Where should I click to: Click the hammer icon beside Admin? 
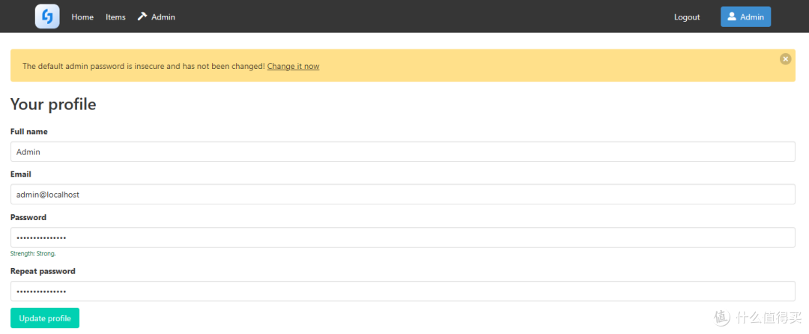click(142, 16)
